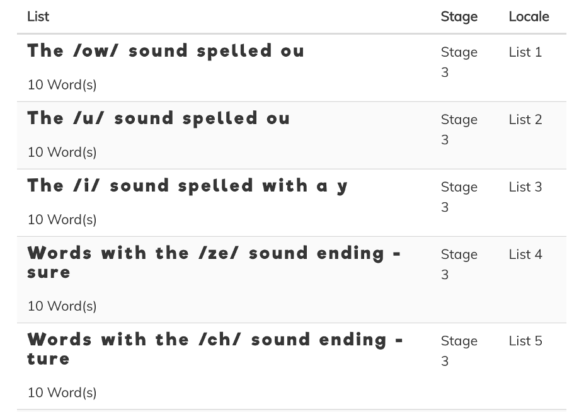
Task: Select the List 5 locale cell
Action: point(525,341)
